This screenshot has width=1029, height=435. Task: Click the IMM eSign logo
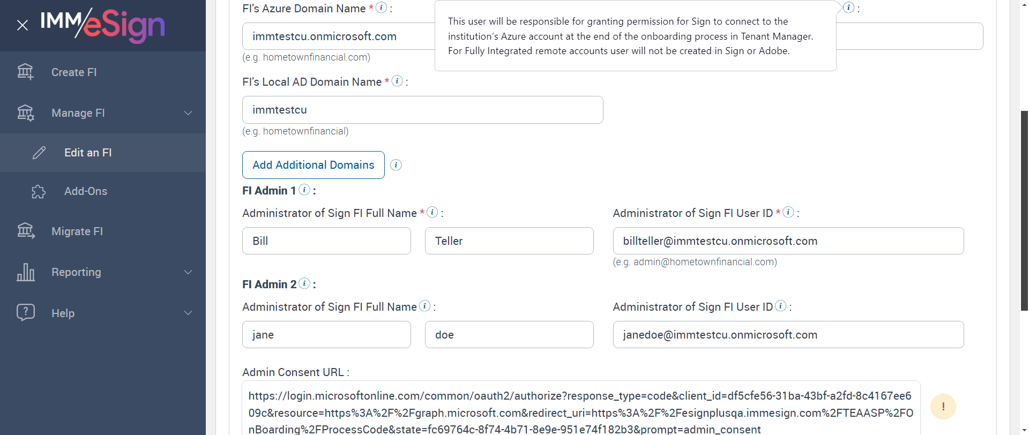pos(103,25)
